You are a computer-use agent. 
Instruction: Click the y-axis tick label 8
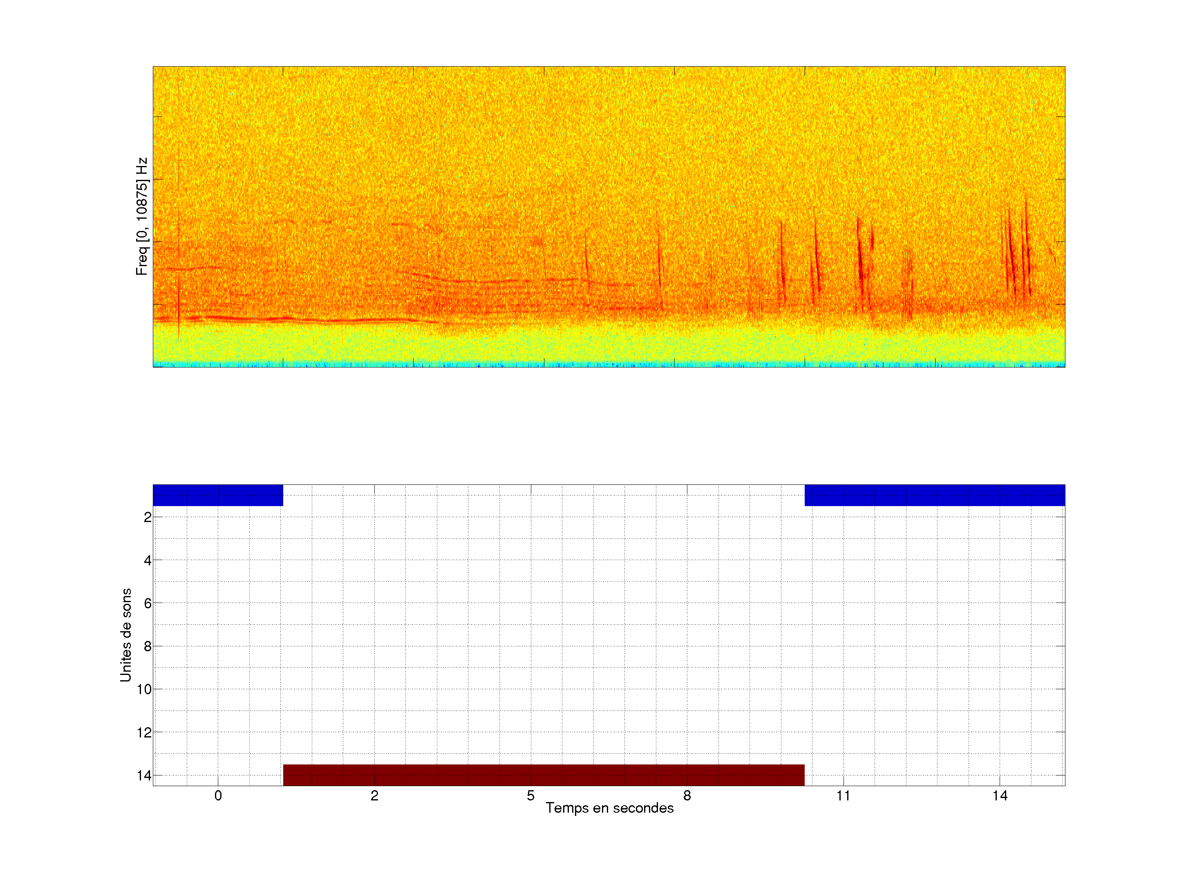148,647
